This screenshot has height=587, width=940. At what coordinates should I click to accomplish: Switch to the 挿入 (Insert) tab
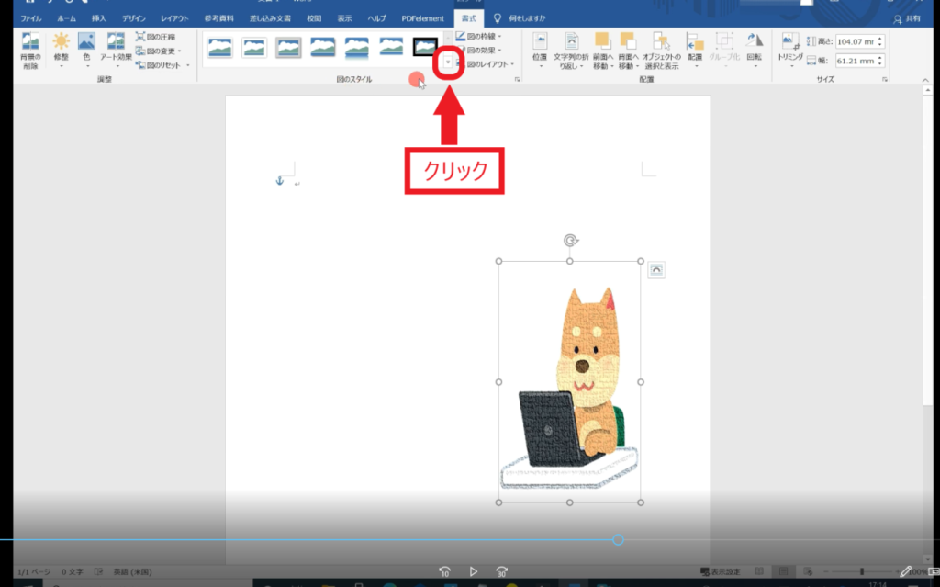pos(99,18)
